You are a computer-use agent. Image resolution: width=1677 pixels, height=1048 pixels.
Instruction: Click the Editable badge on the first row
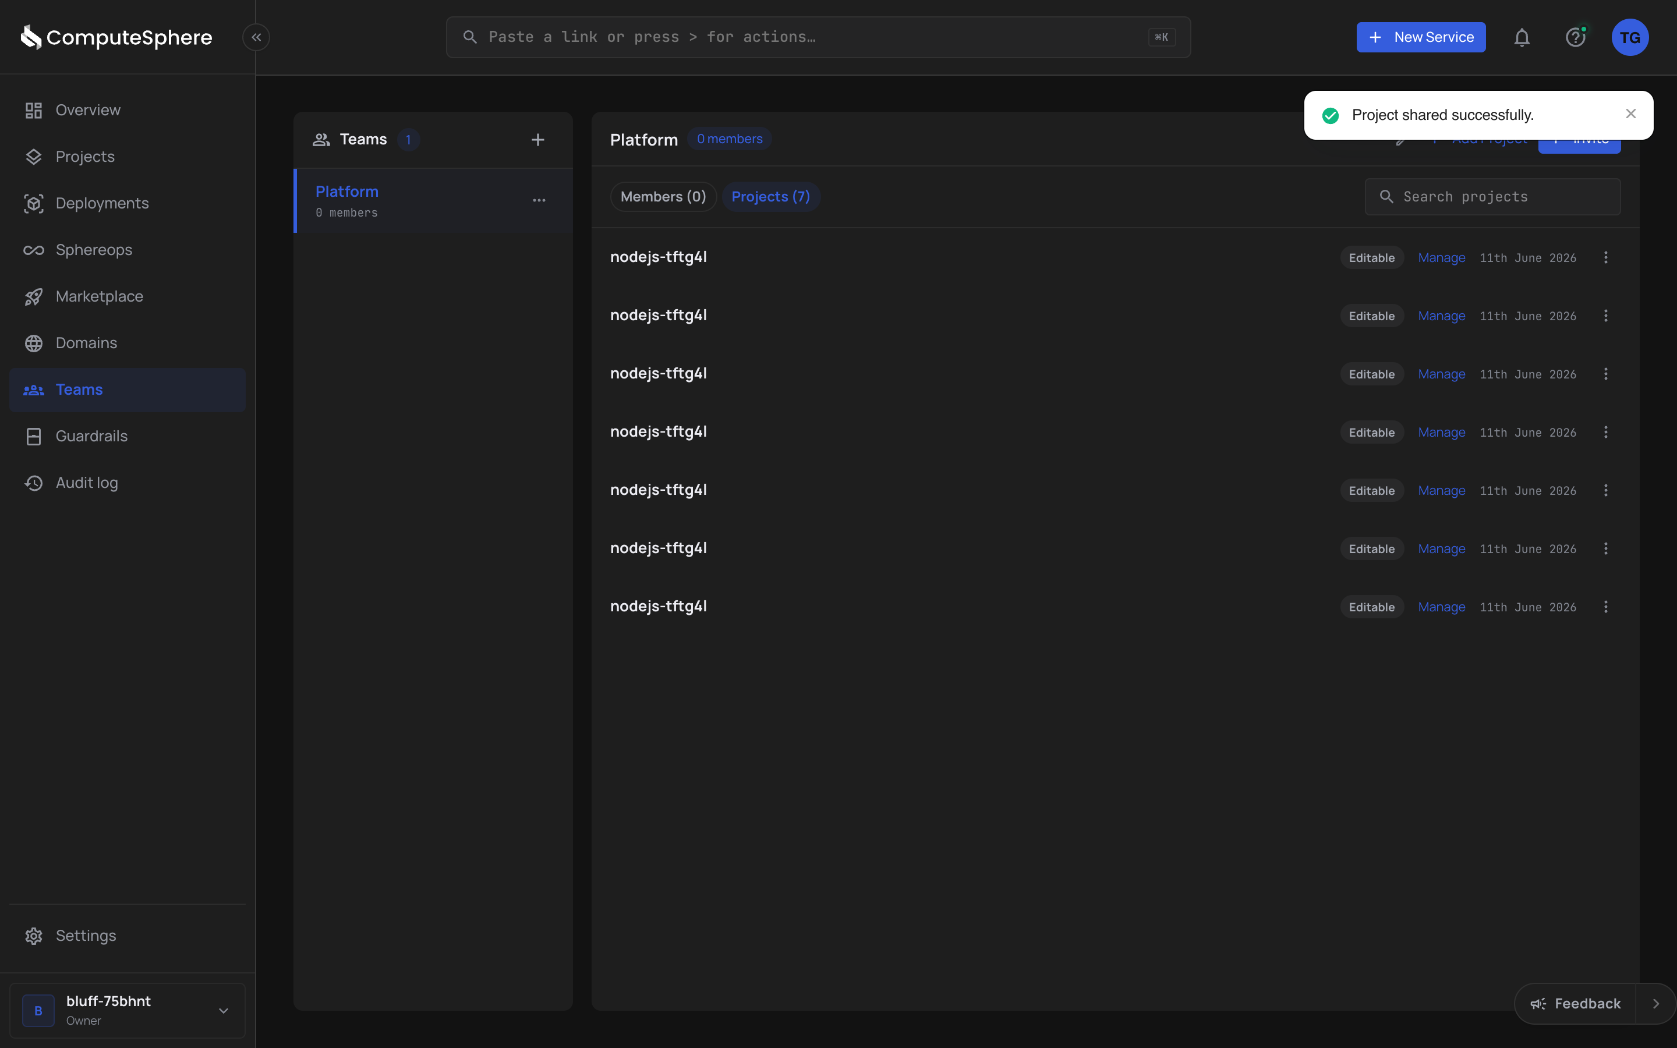pyautogui.click(x=1371, y=258)
